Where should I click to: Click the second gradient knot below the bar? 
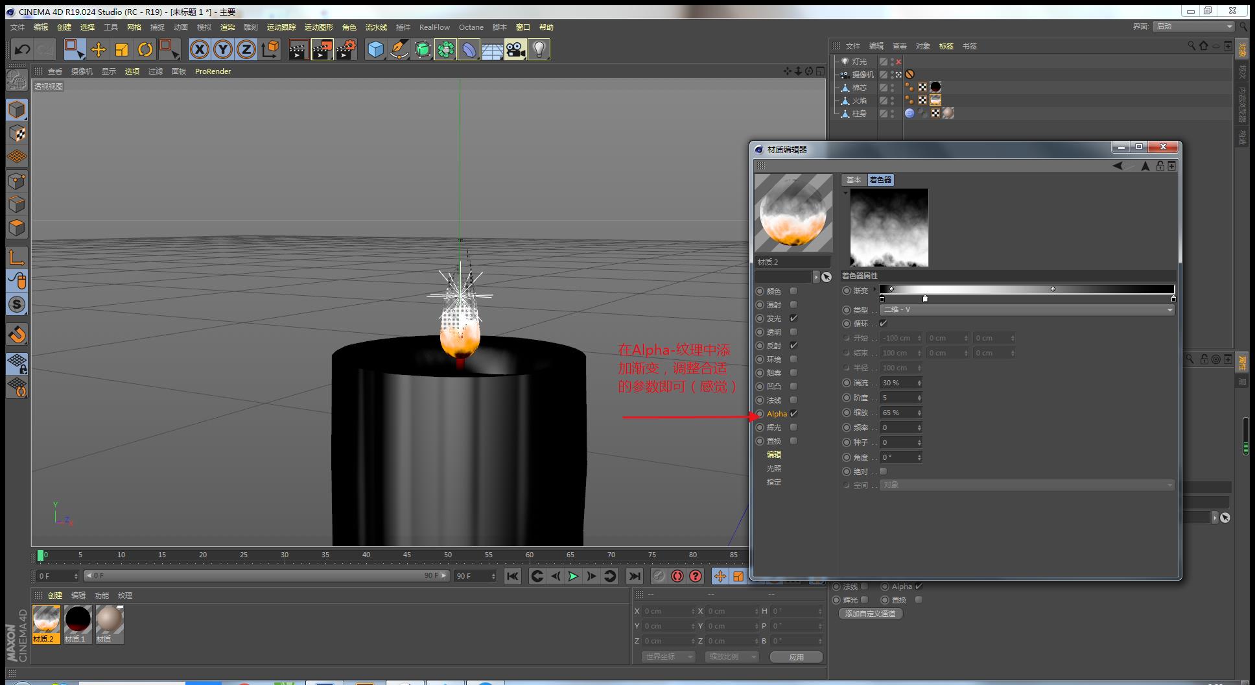pos(925,298)
